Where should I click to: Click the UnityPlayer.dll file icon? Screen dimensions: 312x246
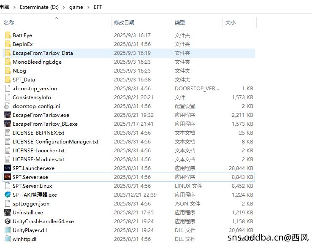coord(8,230)
